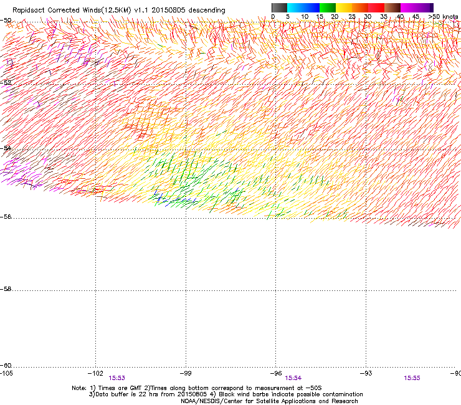Click the '-56' latitude axis label
461x405 pixels.
[6, 217]
